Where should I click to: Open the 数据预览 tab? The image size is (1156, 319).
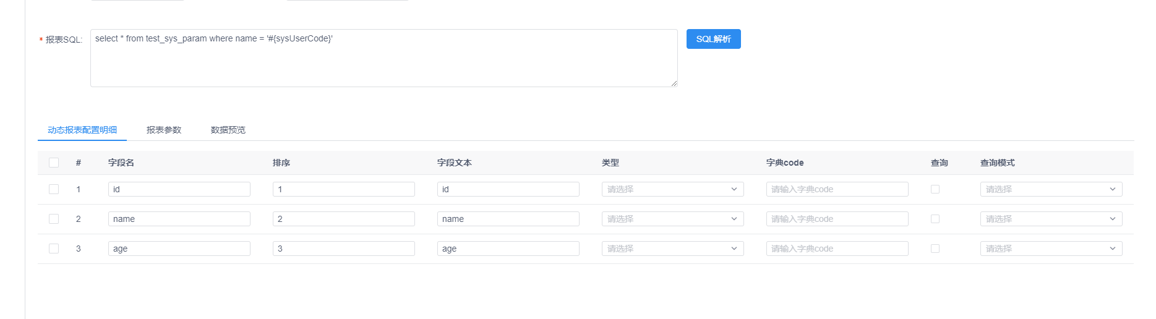[x=228, y=130]
